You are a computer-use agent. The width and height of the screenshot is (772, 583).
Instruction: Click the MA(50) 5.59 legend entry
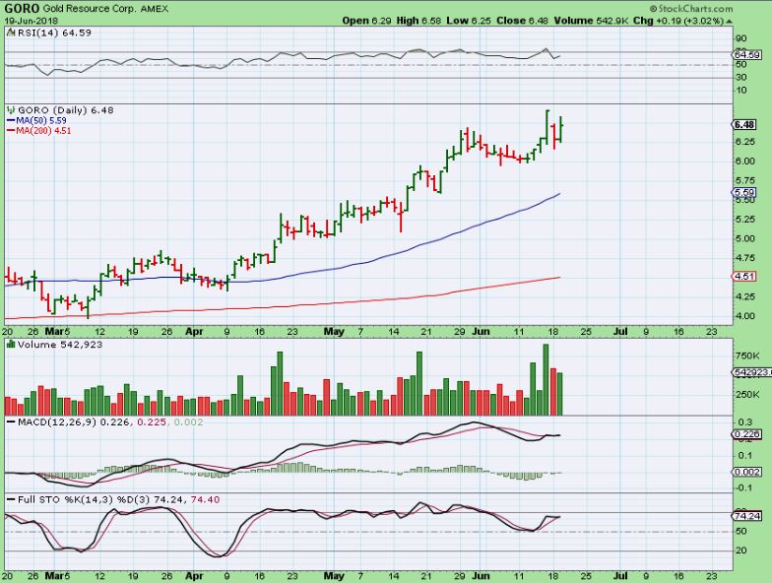[x=36, y=120]
